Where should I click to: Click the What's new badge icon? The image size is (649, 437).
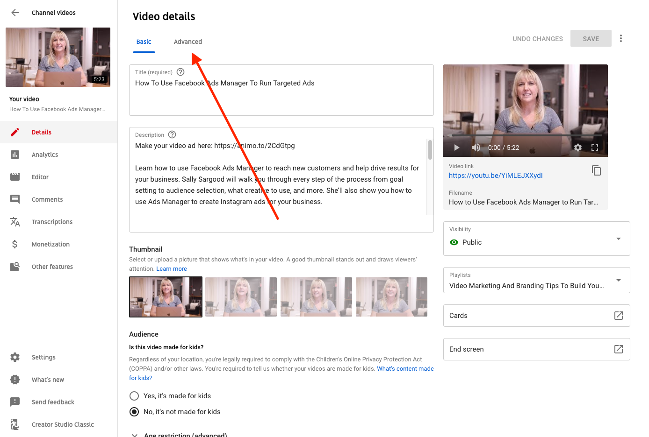(x=15, y=380)
